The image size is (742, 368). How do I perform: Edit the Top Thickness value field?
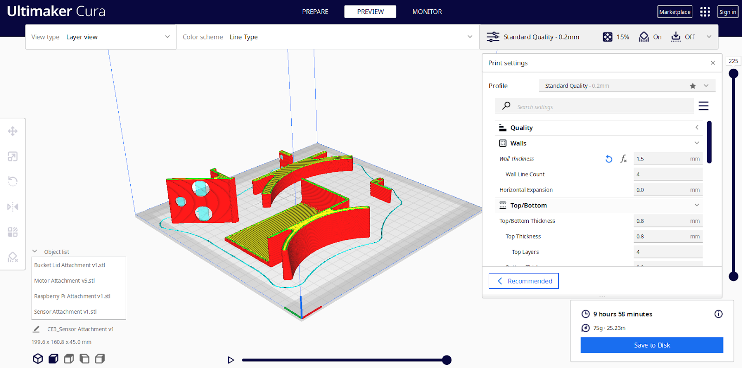[x=668, y=237]
